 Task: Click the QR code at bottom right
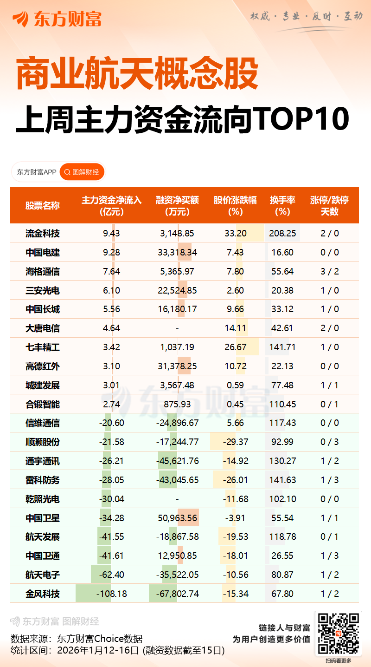tap(338, 634)
